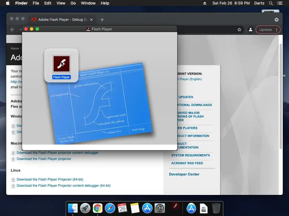Download the Flash Player Projector (64-bit)
This screenshot has width=289, height=216.
coord(50,179)
